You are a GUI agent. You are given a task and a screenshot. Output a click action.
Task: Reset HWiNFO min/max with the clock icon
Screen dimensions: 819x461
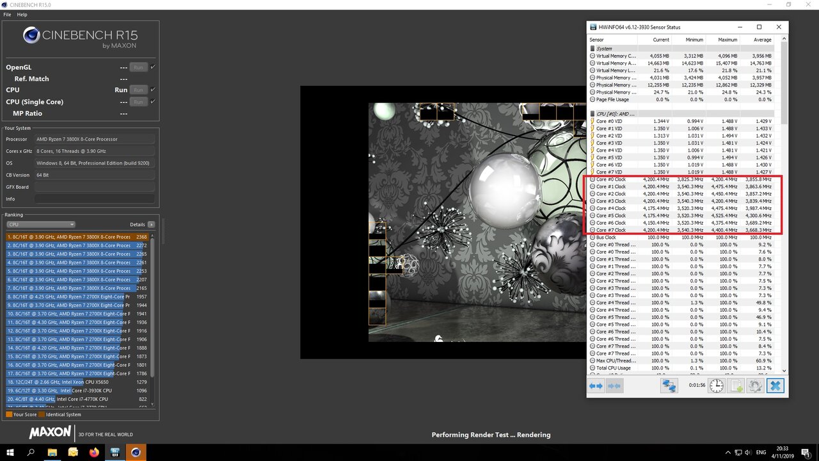717,385
